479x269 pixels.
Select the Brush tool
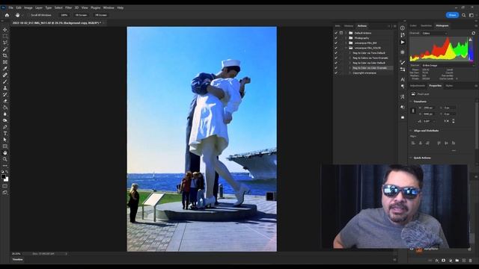coord(5,81)
